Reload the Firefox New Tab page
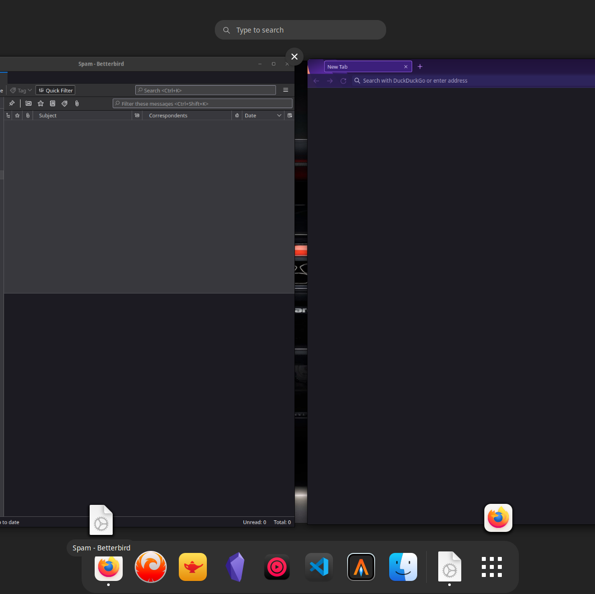 tap(343, 81)
